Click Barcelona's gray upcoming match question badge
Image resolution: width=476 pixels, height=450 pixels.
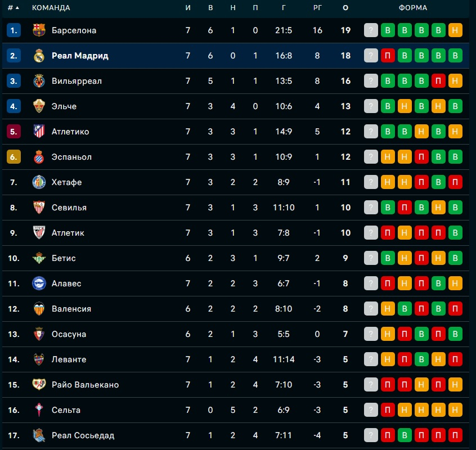pos(371,30)
